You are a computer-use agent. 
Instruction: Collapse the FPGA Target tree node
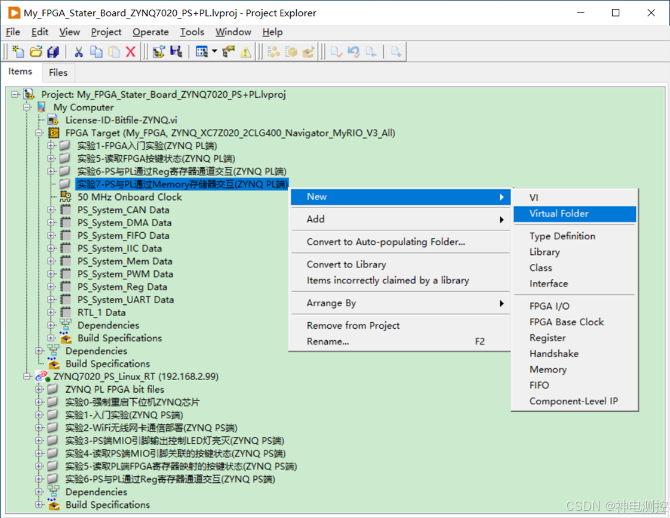(x=39, y=133)
